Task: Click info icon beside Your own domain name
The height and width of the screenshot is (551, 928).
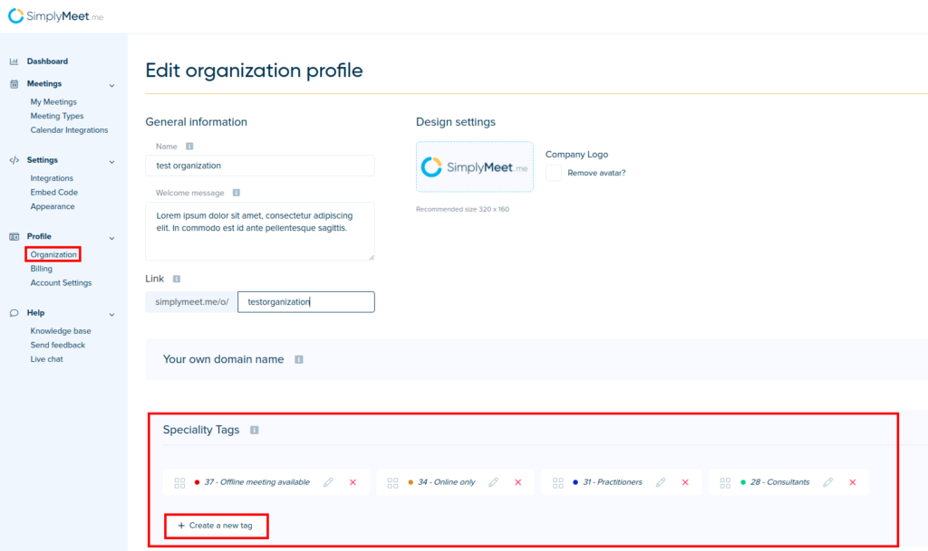Action: [299, 360]
